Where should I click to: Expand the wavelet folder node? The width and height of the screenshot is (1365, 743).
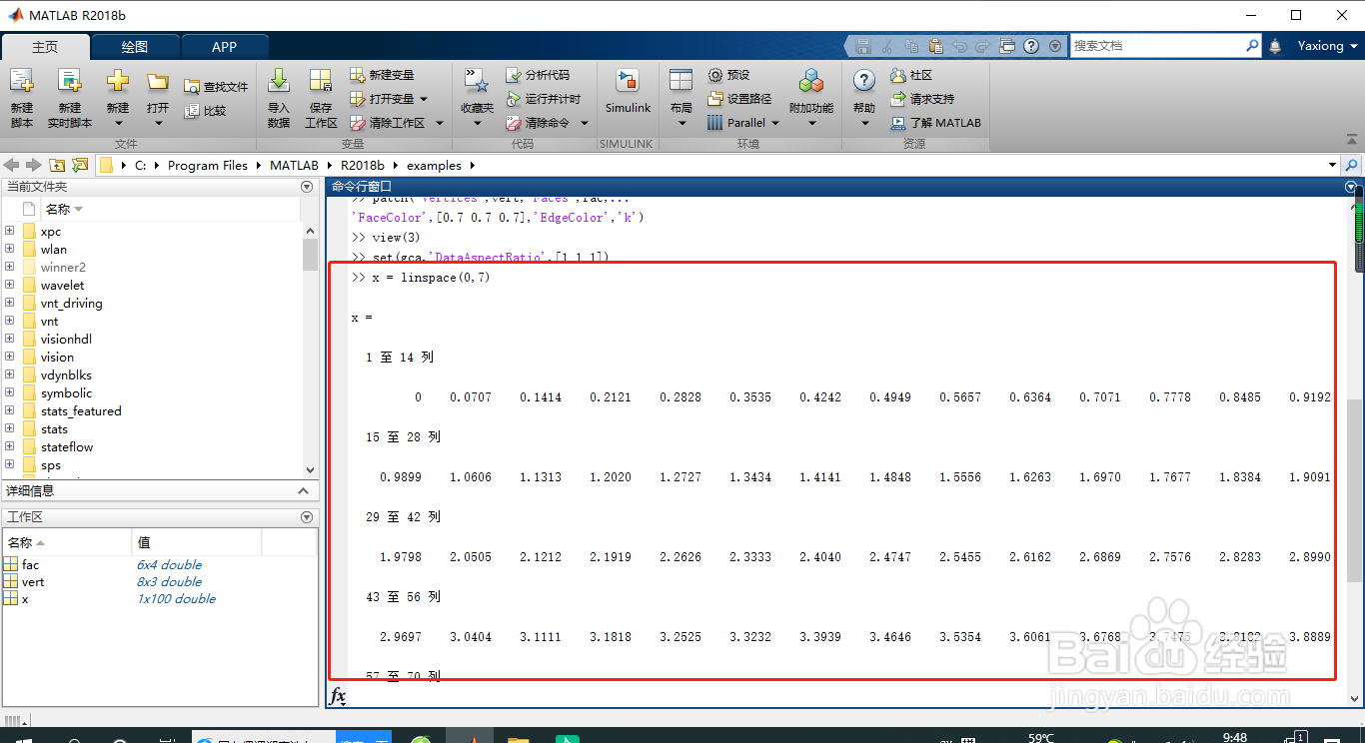(9, 285)
